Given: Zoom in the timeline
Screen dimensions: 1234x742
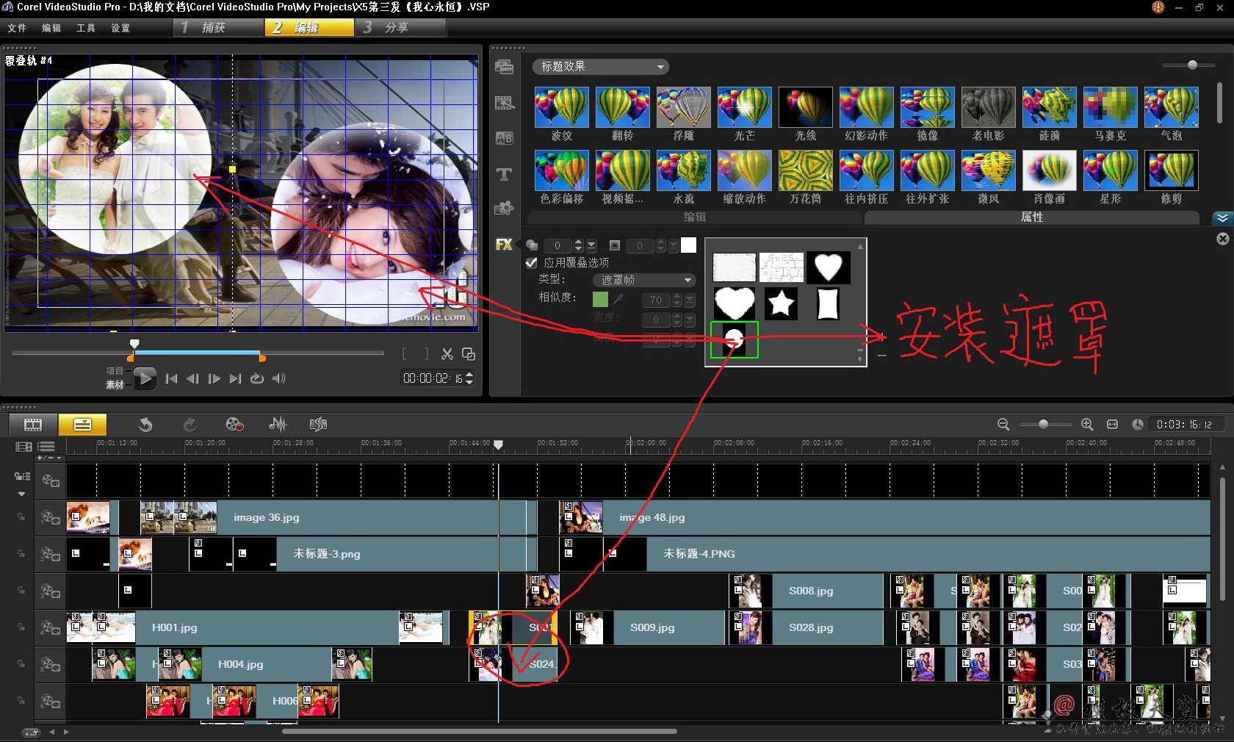Looking at the screenshot, I should tap(1087, 424).
